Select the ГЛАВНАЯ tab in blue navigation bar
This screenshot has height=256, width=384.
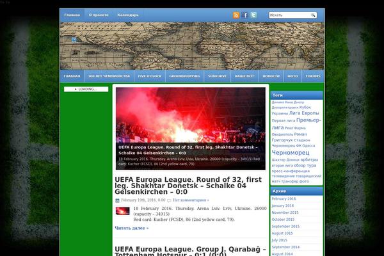pos(72,76)
